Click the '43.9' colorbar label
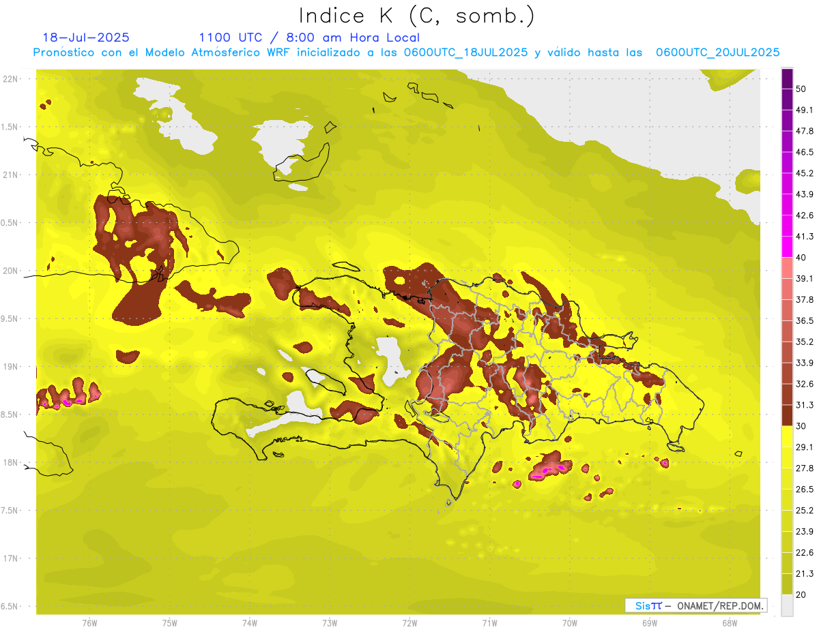The image size is (819, 632). [x=805, y=194]
